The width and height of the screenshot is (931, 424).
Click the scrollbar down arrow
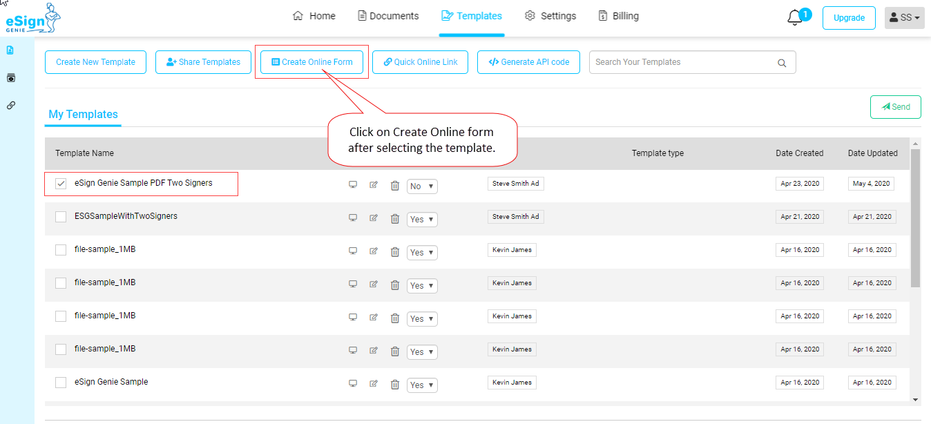pyautogui.click(x=915, y=399)
